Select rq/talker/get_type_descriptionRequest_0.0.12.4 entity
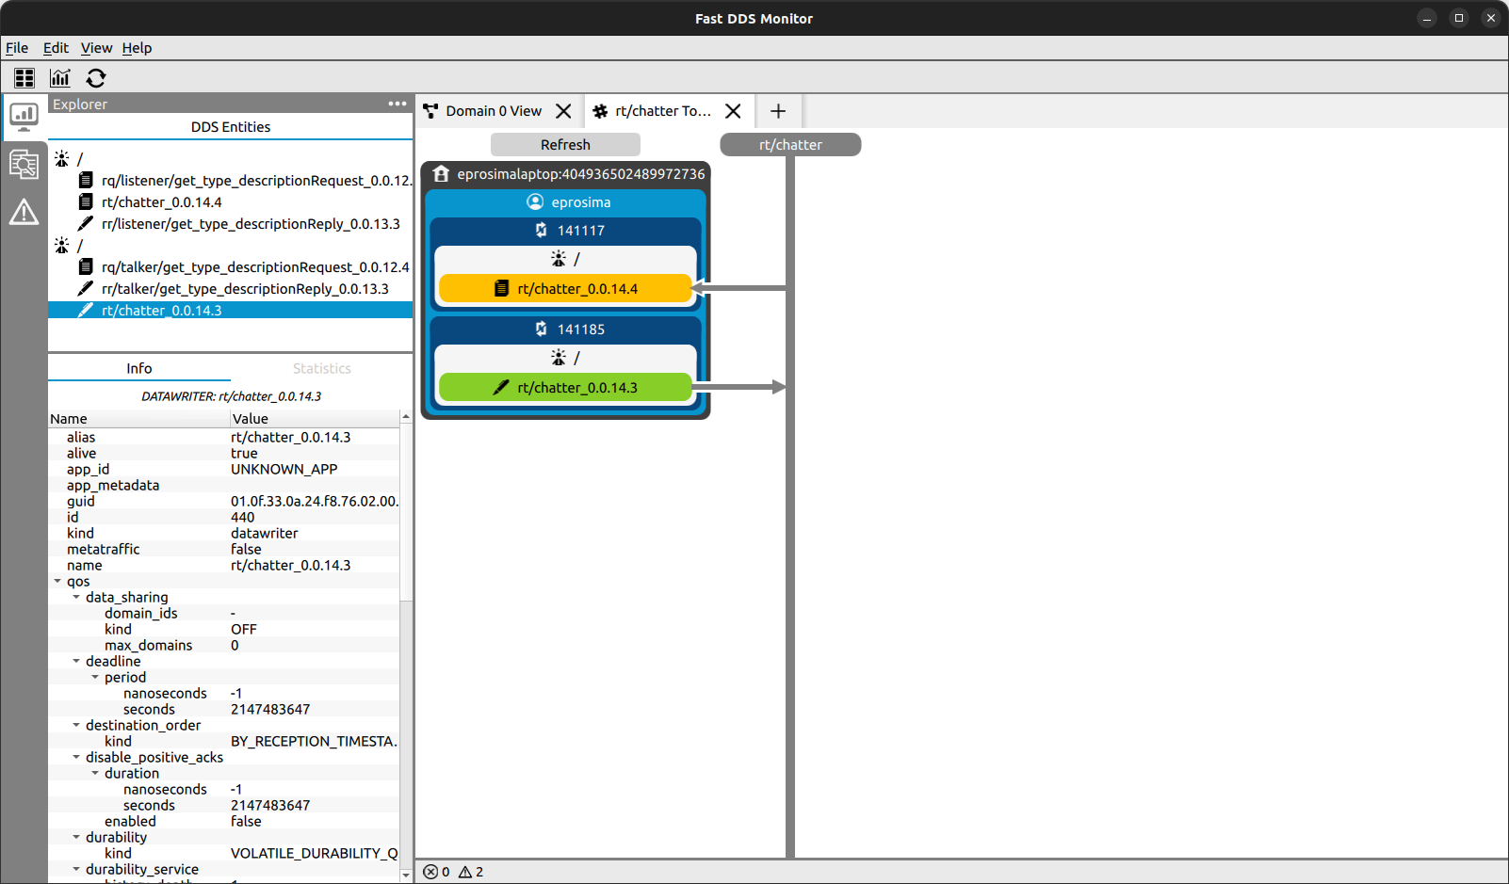 [x=254, y=267]
